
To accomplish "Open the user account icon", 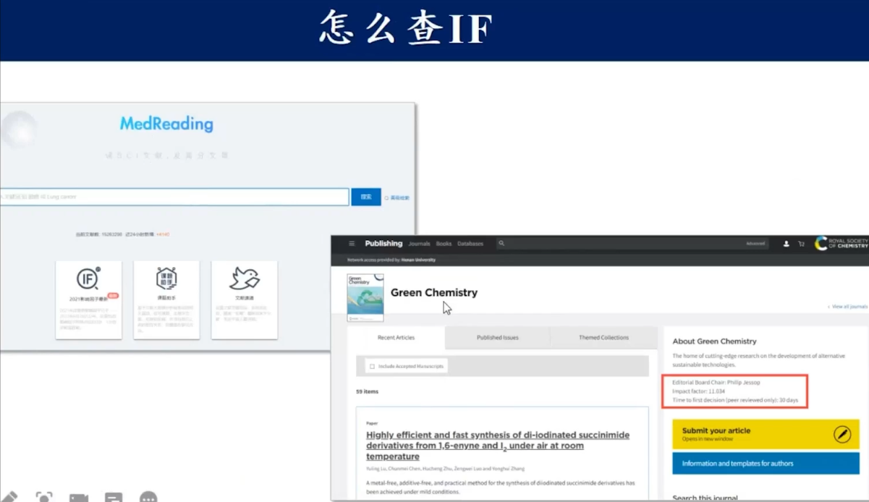I will coord(786,244).
